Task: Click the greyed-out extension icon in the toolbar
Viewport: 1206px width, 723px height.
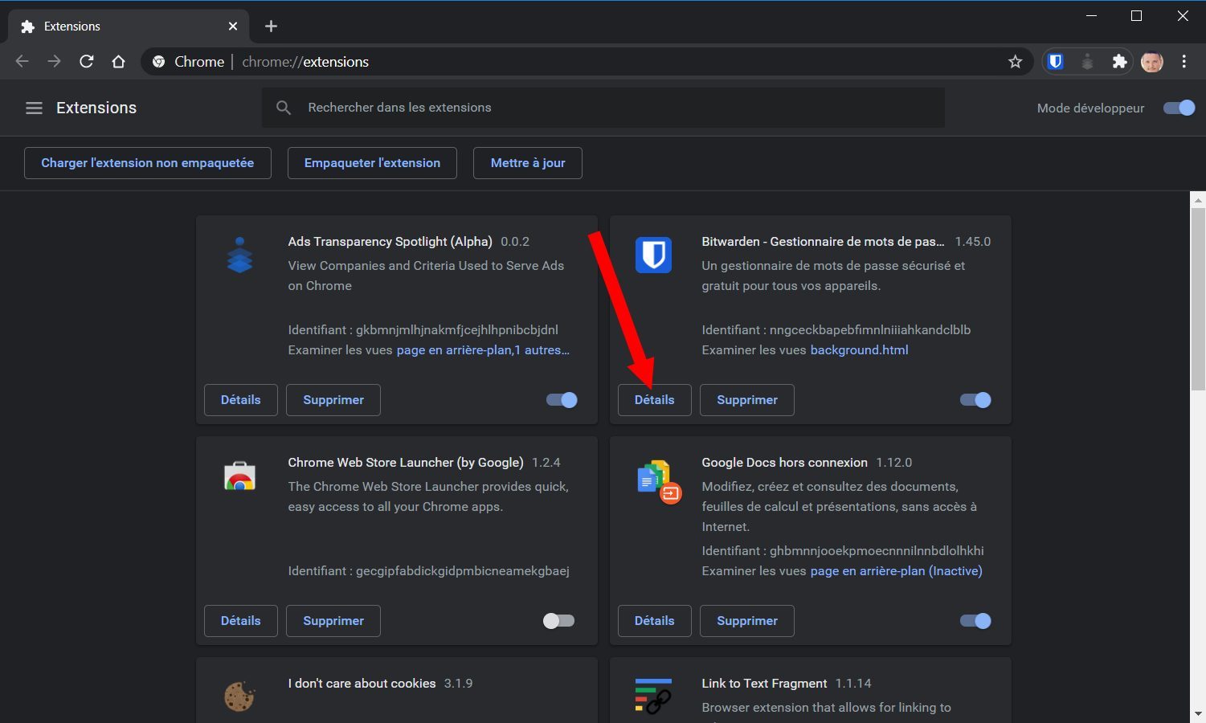Action: click(1088, 61)
